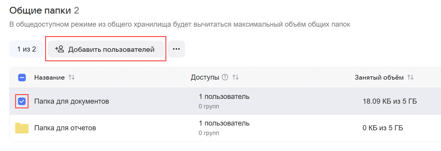Click the Доступы column header label

click(x=205, y=78)
